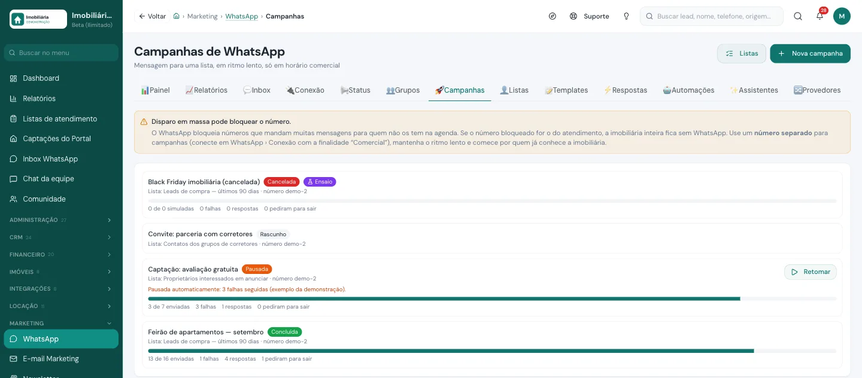The image size is (862, 378).
Task: Click the Inbox WhatsApp bubble icon
Action: pos(14,159)
